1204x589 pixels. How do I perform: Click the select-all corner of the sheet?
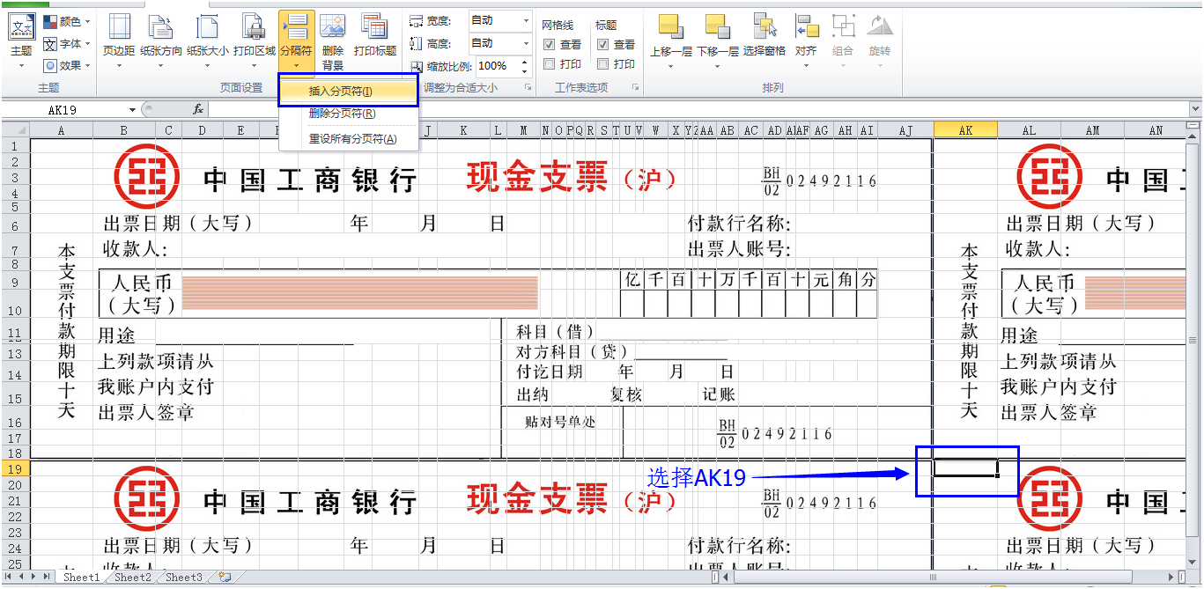(15, 130)
